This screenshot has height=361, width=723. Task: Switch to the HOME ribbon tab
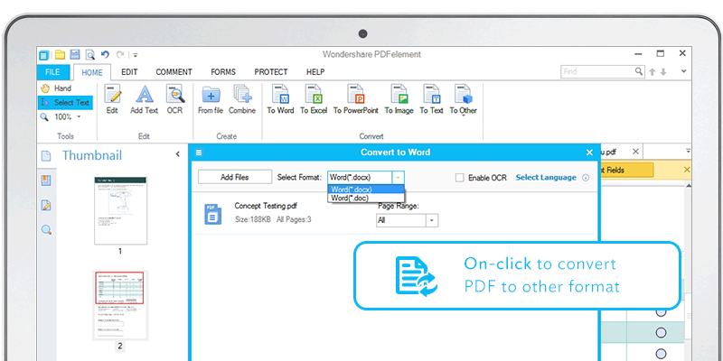tap(92, 73)
